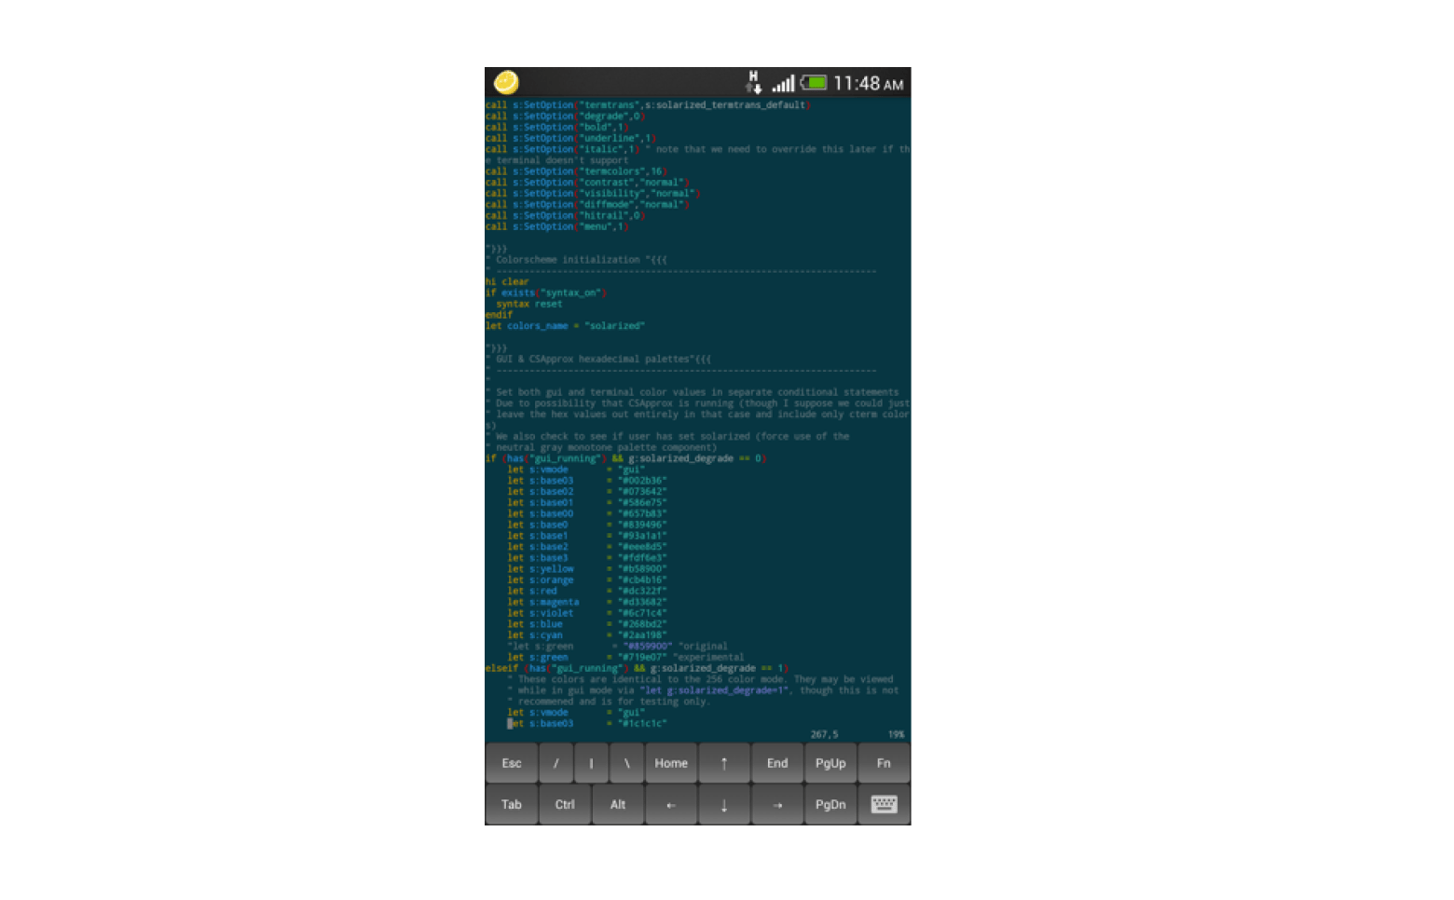Screen dimensions: 1454x900
Task: Toggle the Fn modifier key
Action: pyautogui.click(x=883, y=763)
